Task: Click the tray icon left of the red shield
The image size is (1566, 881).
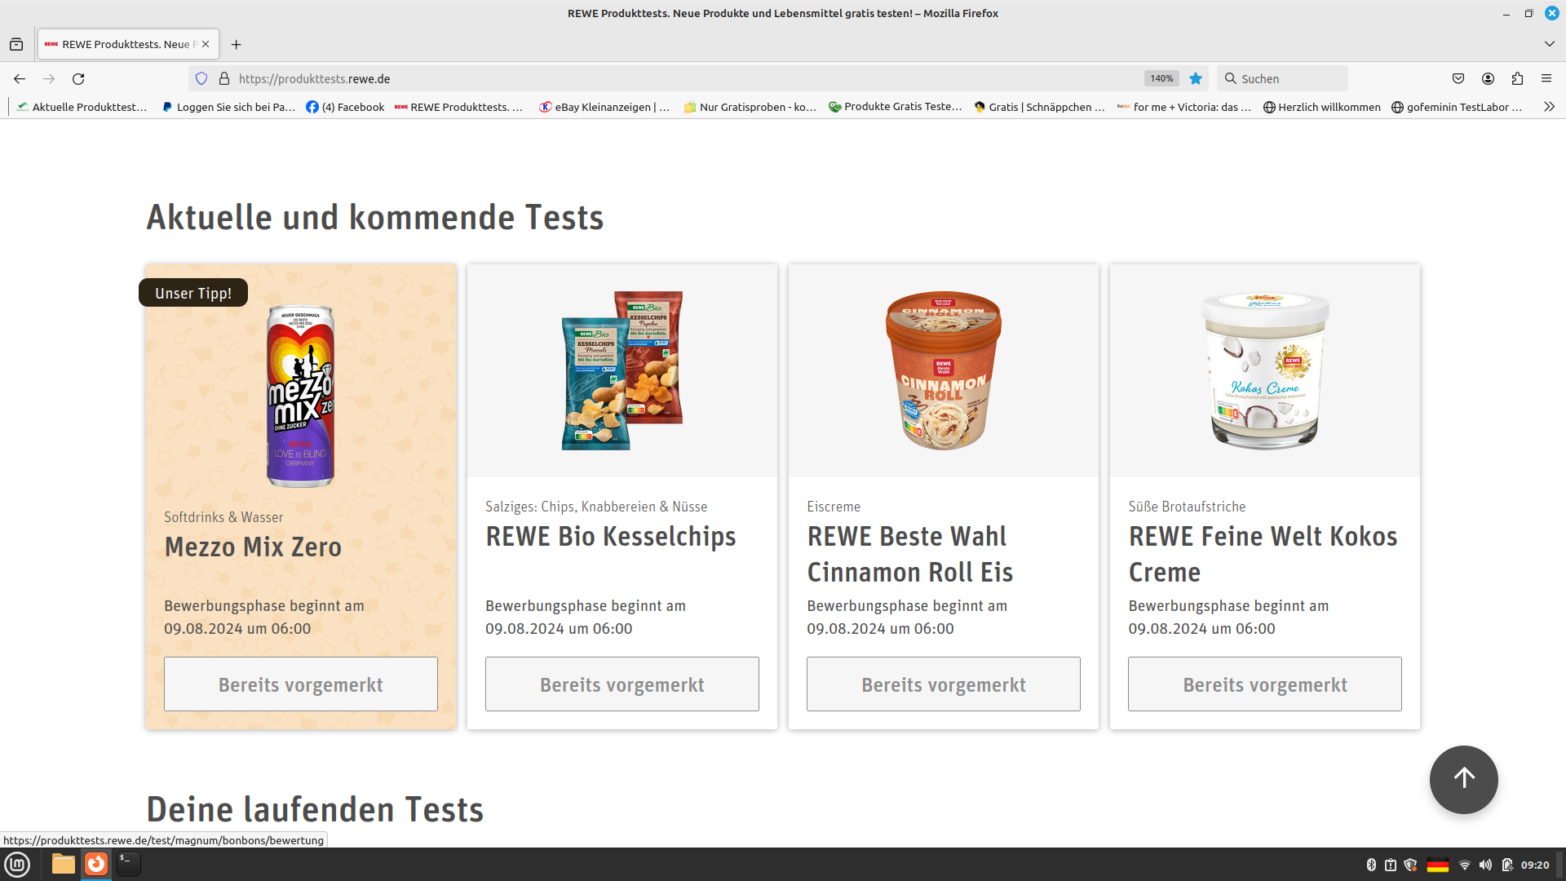Action: [1391, 865]
